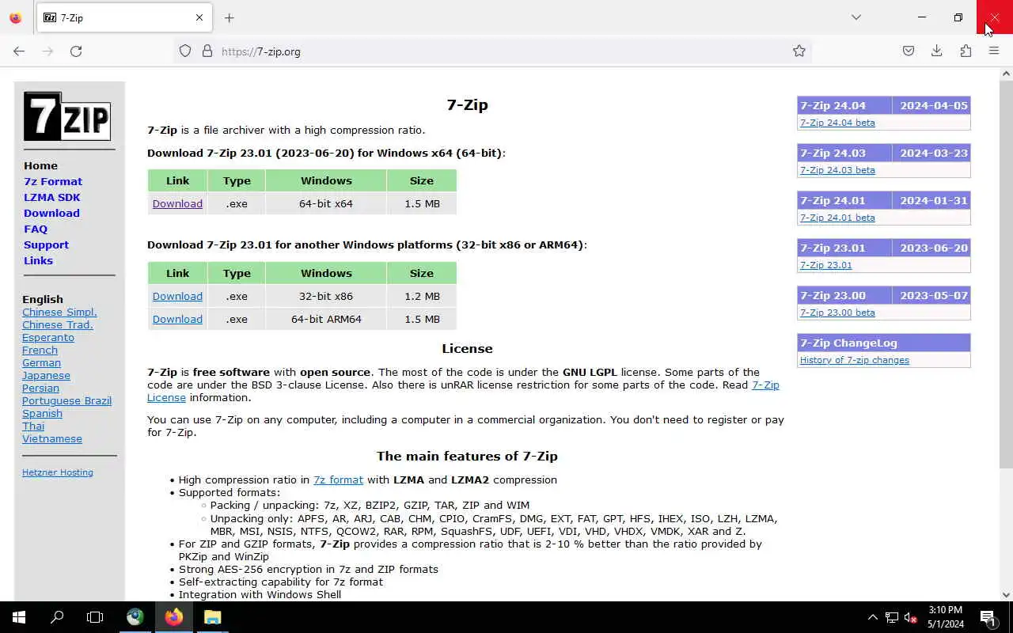This screenshot has height=633, width=1013.
Task: Open a new tab with plus button
Action: pyautogui.click(x=230, y=17)
